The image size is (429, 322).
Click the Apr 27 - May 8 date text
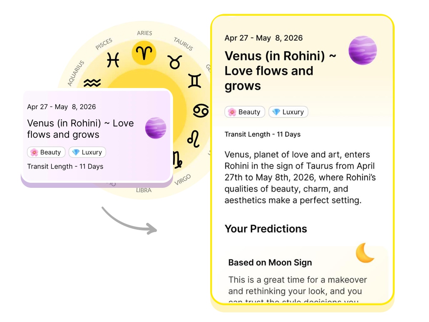pyautogui.click(x=263, y=38)
